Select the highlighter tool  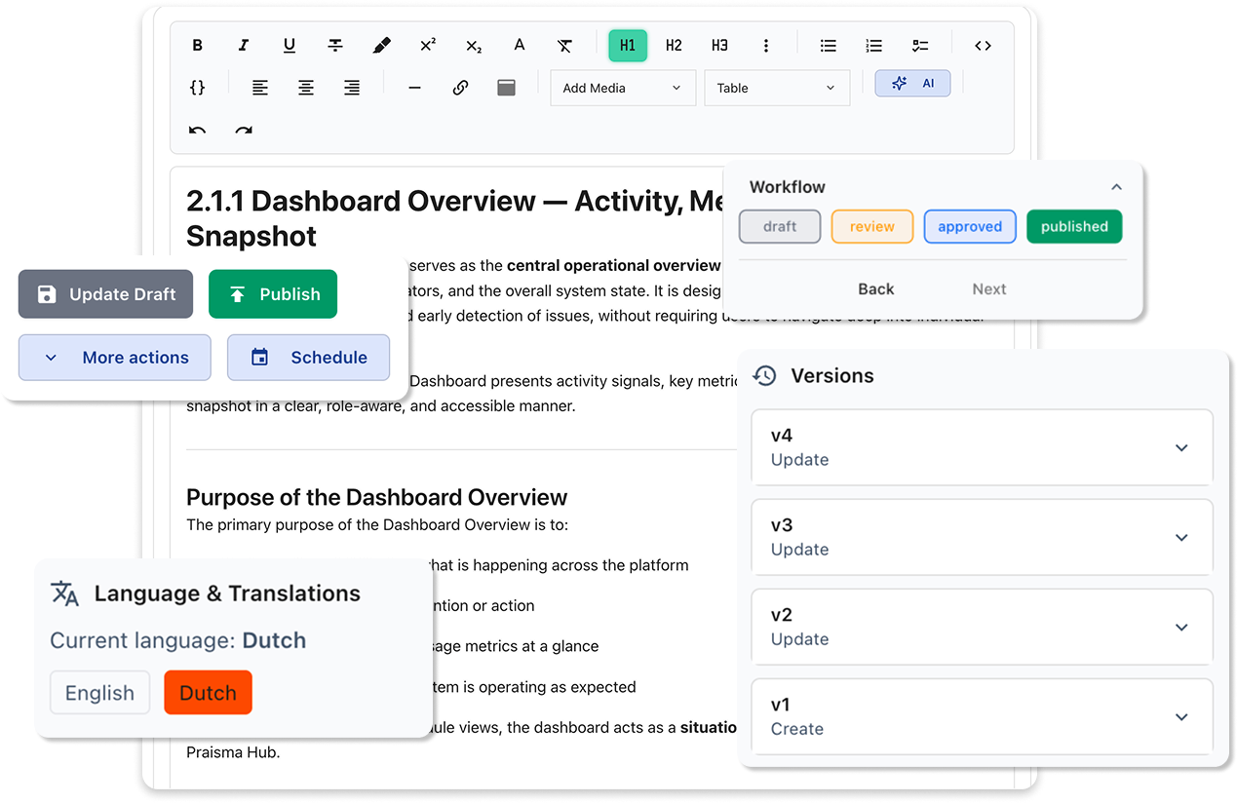(382, 46)
